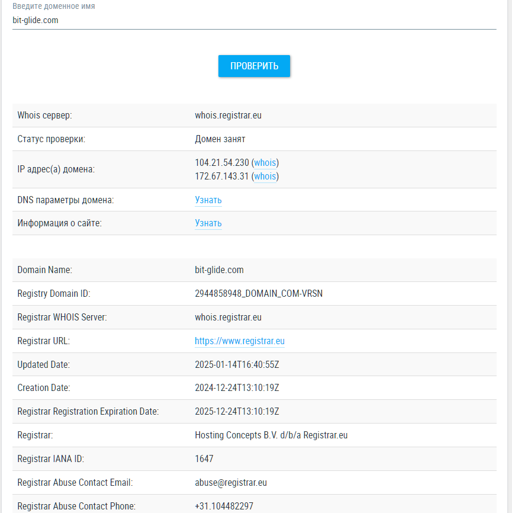Click Узнать for DNS параметры домена
Screen dimensions: 512x513
click(x=208, y=200)
